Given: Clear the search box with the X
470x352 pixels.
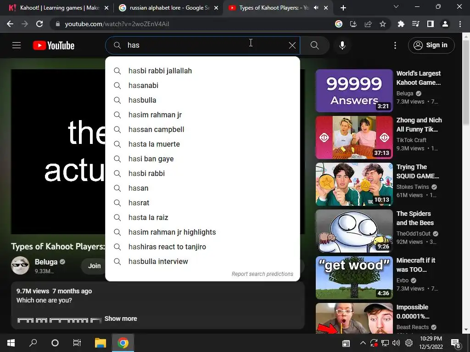Looking at the screenshot, I should click(x=292, y=45).
